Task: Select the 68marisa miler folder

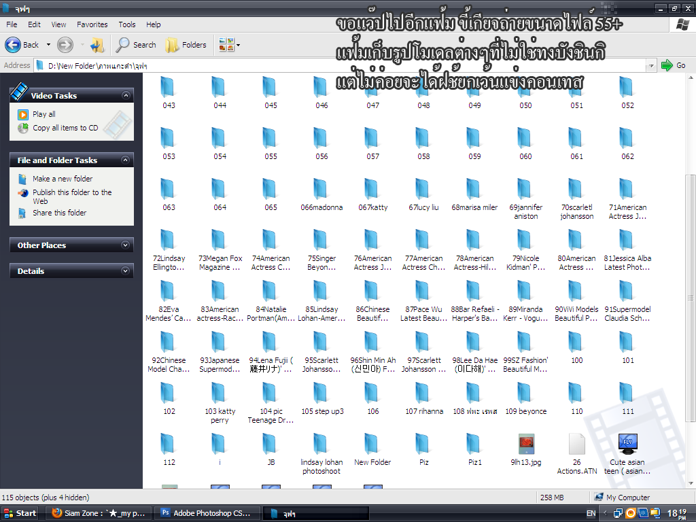Action: pyautogui.click(x=474, y=194)
